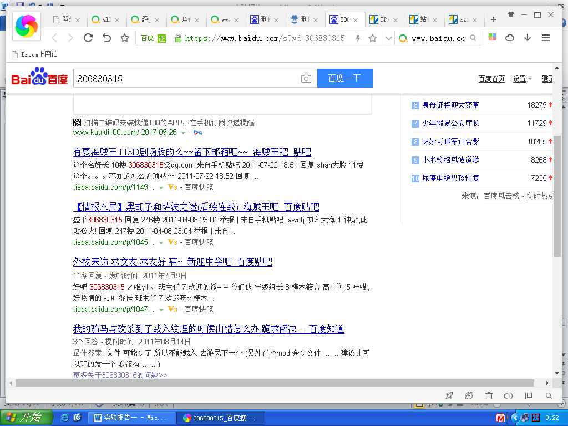Click the horizontal scrollbar at page bottom
The width and height of the screenshot is (568, 426).
[x=275, y=383]
